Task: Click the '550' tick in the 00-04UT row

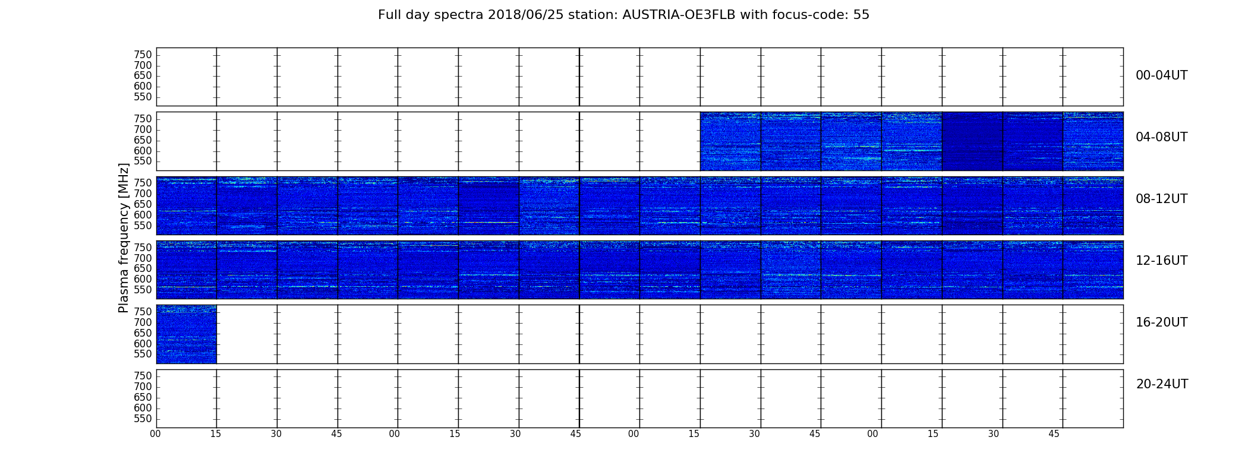Action: pos(143,97)
